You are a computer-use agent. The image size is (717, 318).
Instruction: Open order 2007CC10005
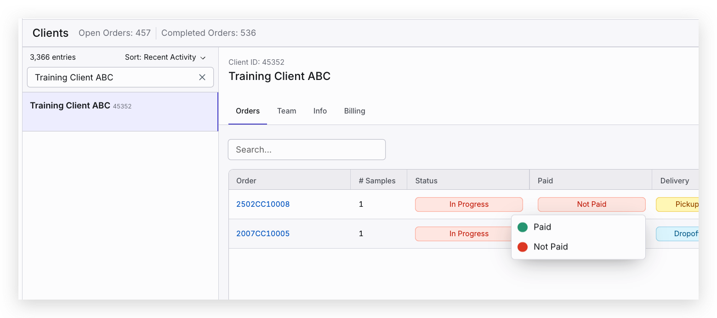pyautogui.click(x=263, y=233)
